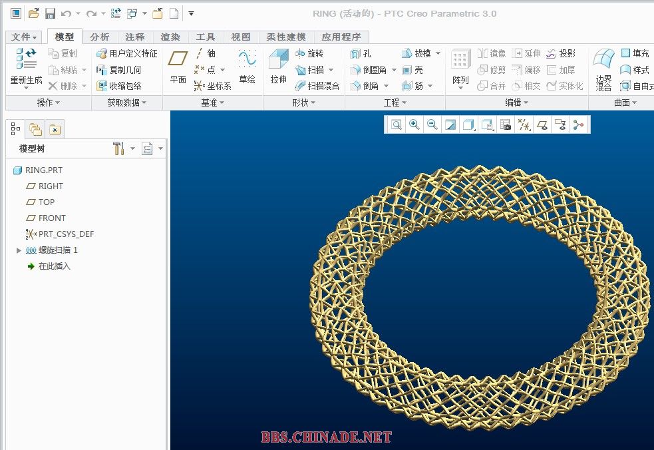Click the Refit view icon
The height and width of the screenshot is (450, 654).
(397, 124)
